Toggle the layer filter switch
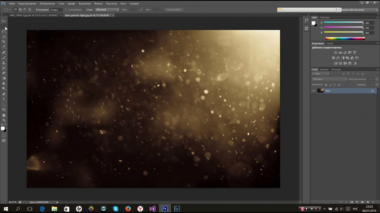The height and width of the screenshot is (213, 380). click(378, 74)
